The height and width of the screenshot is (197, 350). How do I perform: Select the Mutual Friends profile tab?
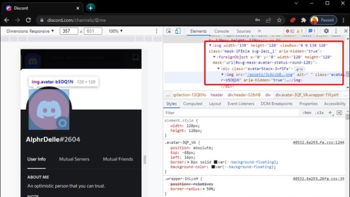tap(118, 159)
